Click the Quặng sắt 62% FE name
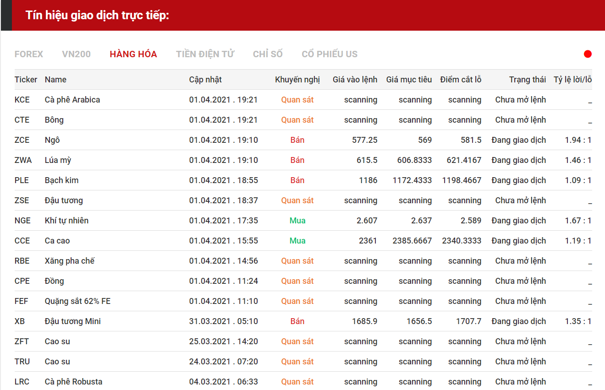 coord(77,301)
